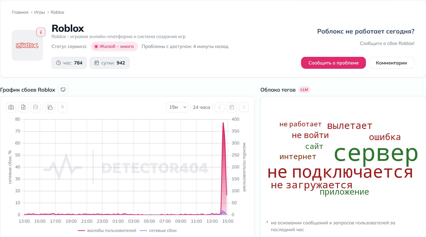Image resolution: width=426 pixels, height=237 pixels.
Task: Click the monitor icon next to График сбоев Roblox
Action: (x=63, y=90)
